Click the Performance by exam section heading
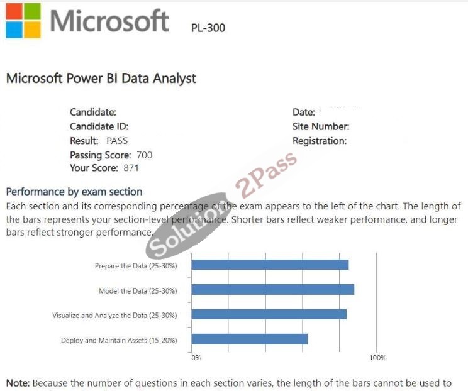Image resolution: width=468 pixels, height=391 pixels. coord(74,192)
